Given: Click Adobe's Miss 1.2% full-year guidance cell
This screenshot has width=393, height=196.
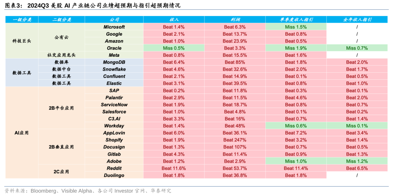Looking at the screenshot, I should 357,161.
